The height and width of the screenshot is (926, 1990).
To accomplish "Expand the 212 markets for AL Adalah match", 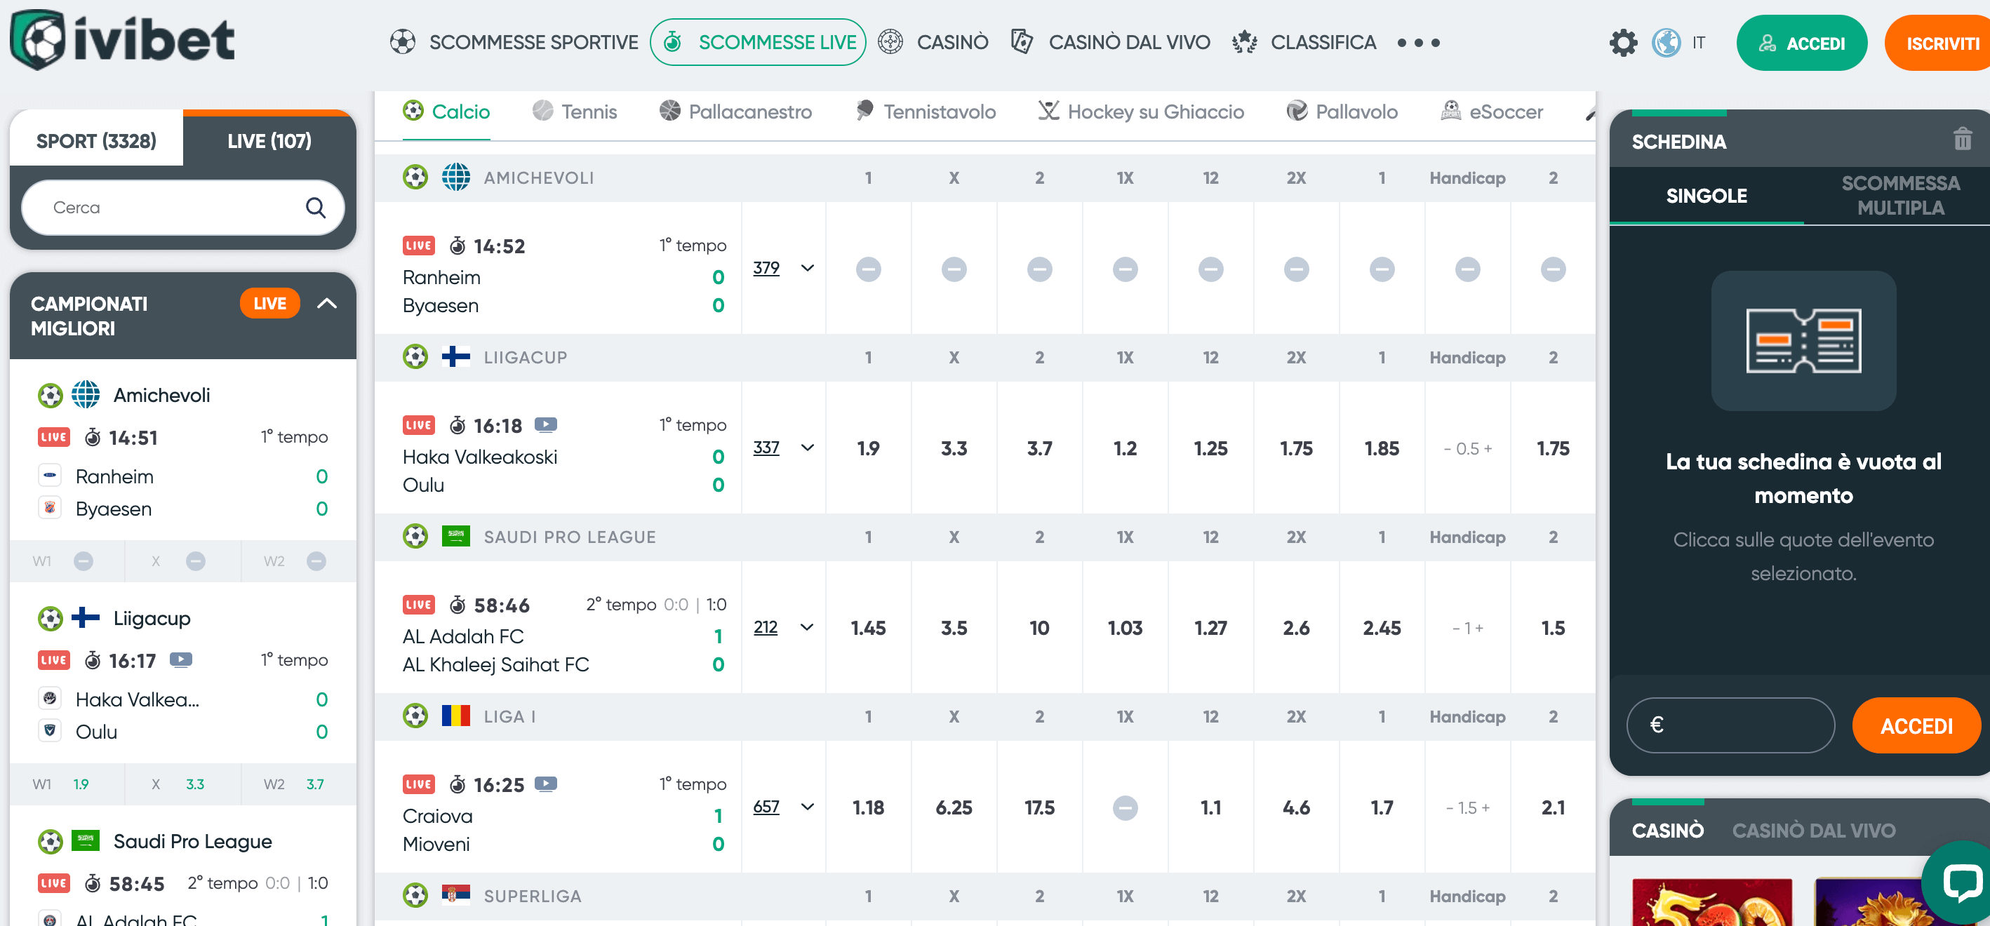I will coord(808,627).
